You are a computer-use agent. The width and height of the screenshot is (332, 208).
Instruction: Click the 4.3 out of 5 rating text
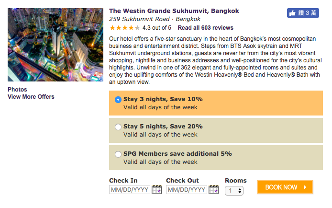point(157,28)
